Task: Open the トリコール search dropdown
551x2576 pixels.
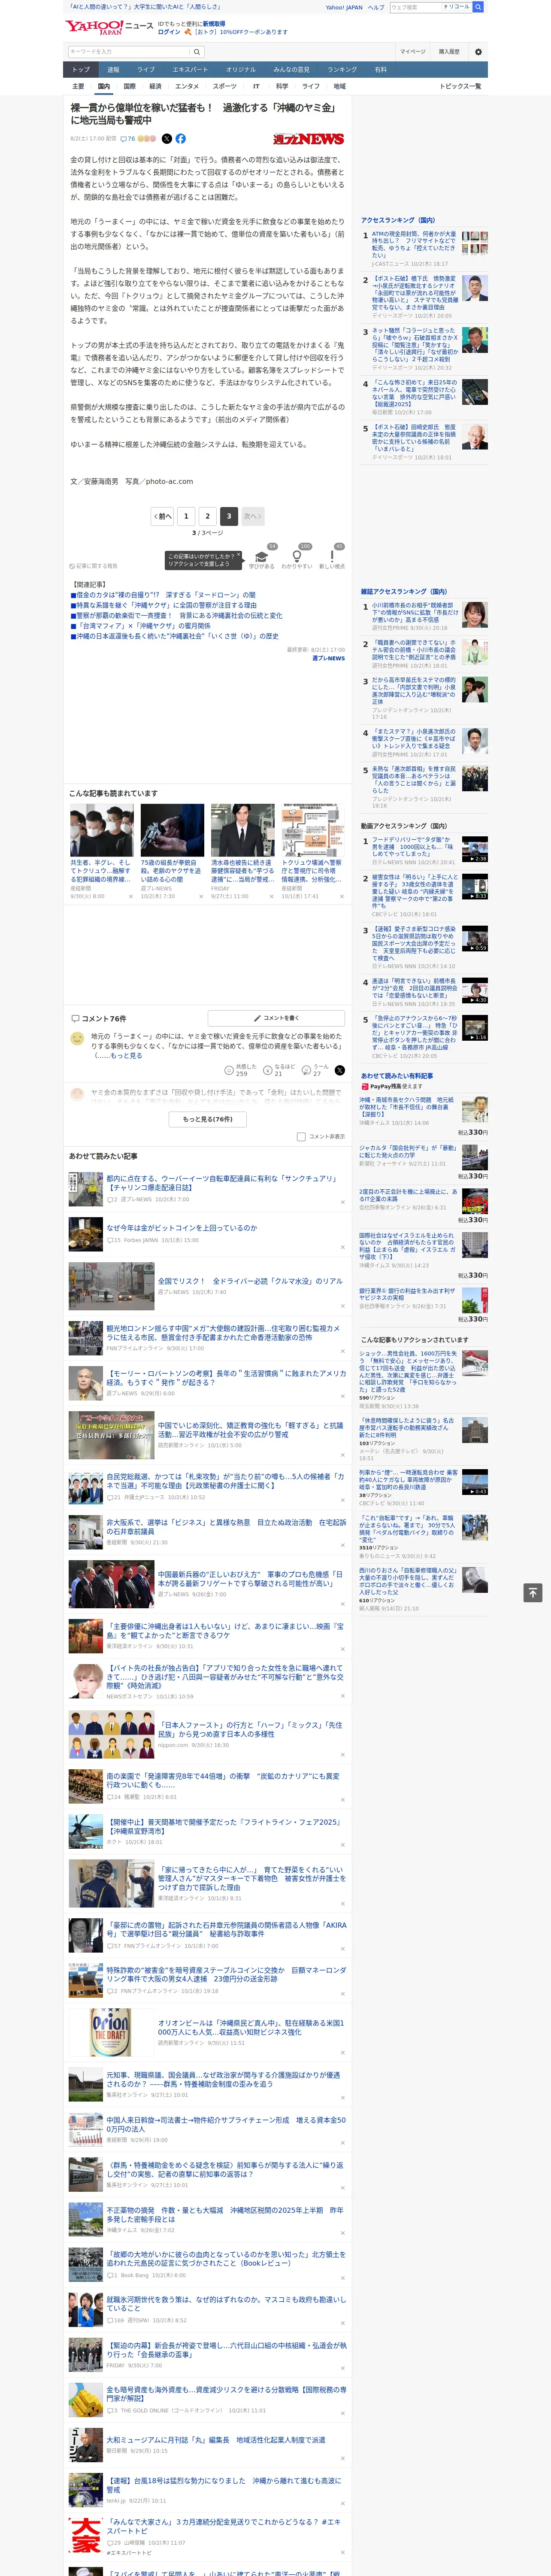Action: pos(457,7)
